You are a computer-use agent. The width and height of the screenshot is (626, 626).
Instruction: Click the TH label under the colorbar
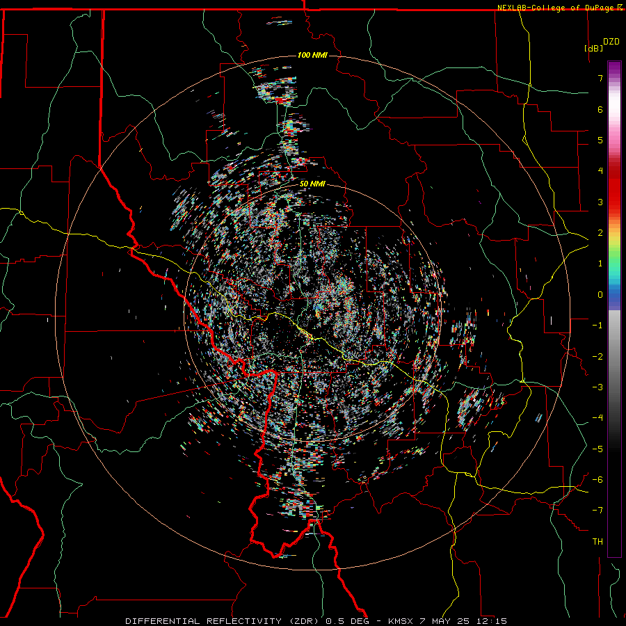[597, 541]
